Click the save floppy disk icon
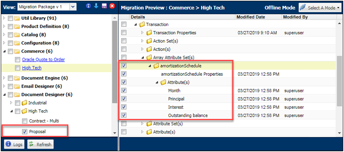Screen dimensions: 344x152 tap(104, 6)
